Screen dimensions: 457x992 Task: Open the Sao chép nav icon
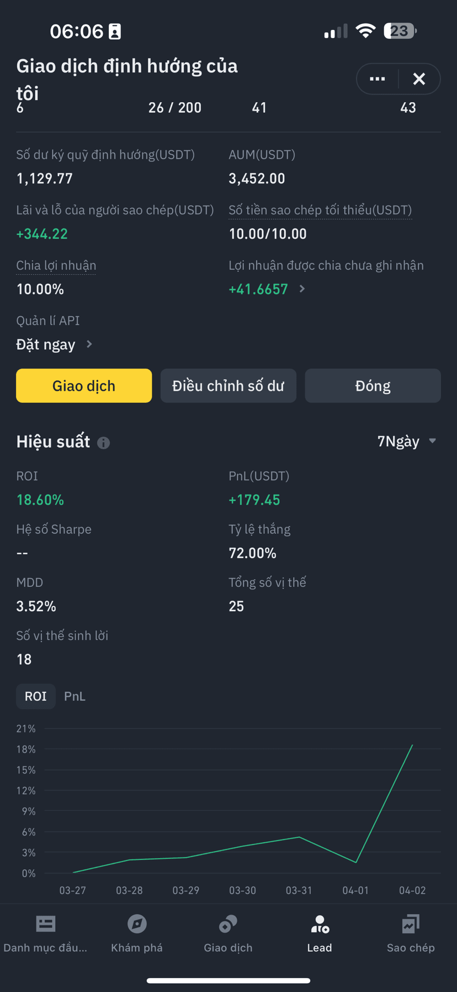tap(411, 924)
